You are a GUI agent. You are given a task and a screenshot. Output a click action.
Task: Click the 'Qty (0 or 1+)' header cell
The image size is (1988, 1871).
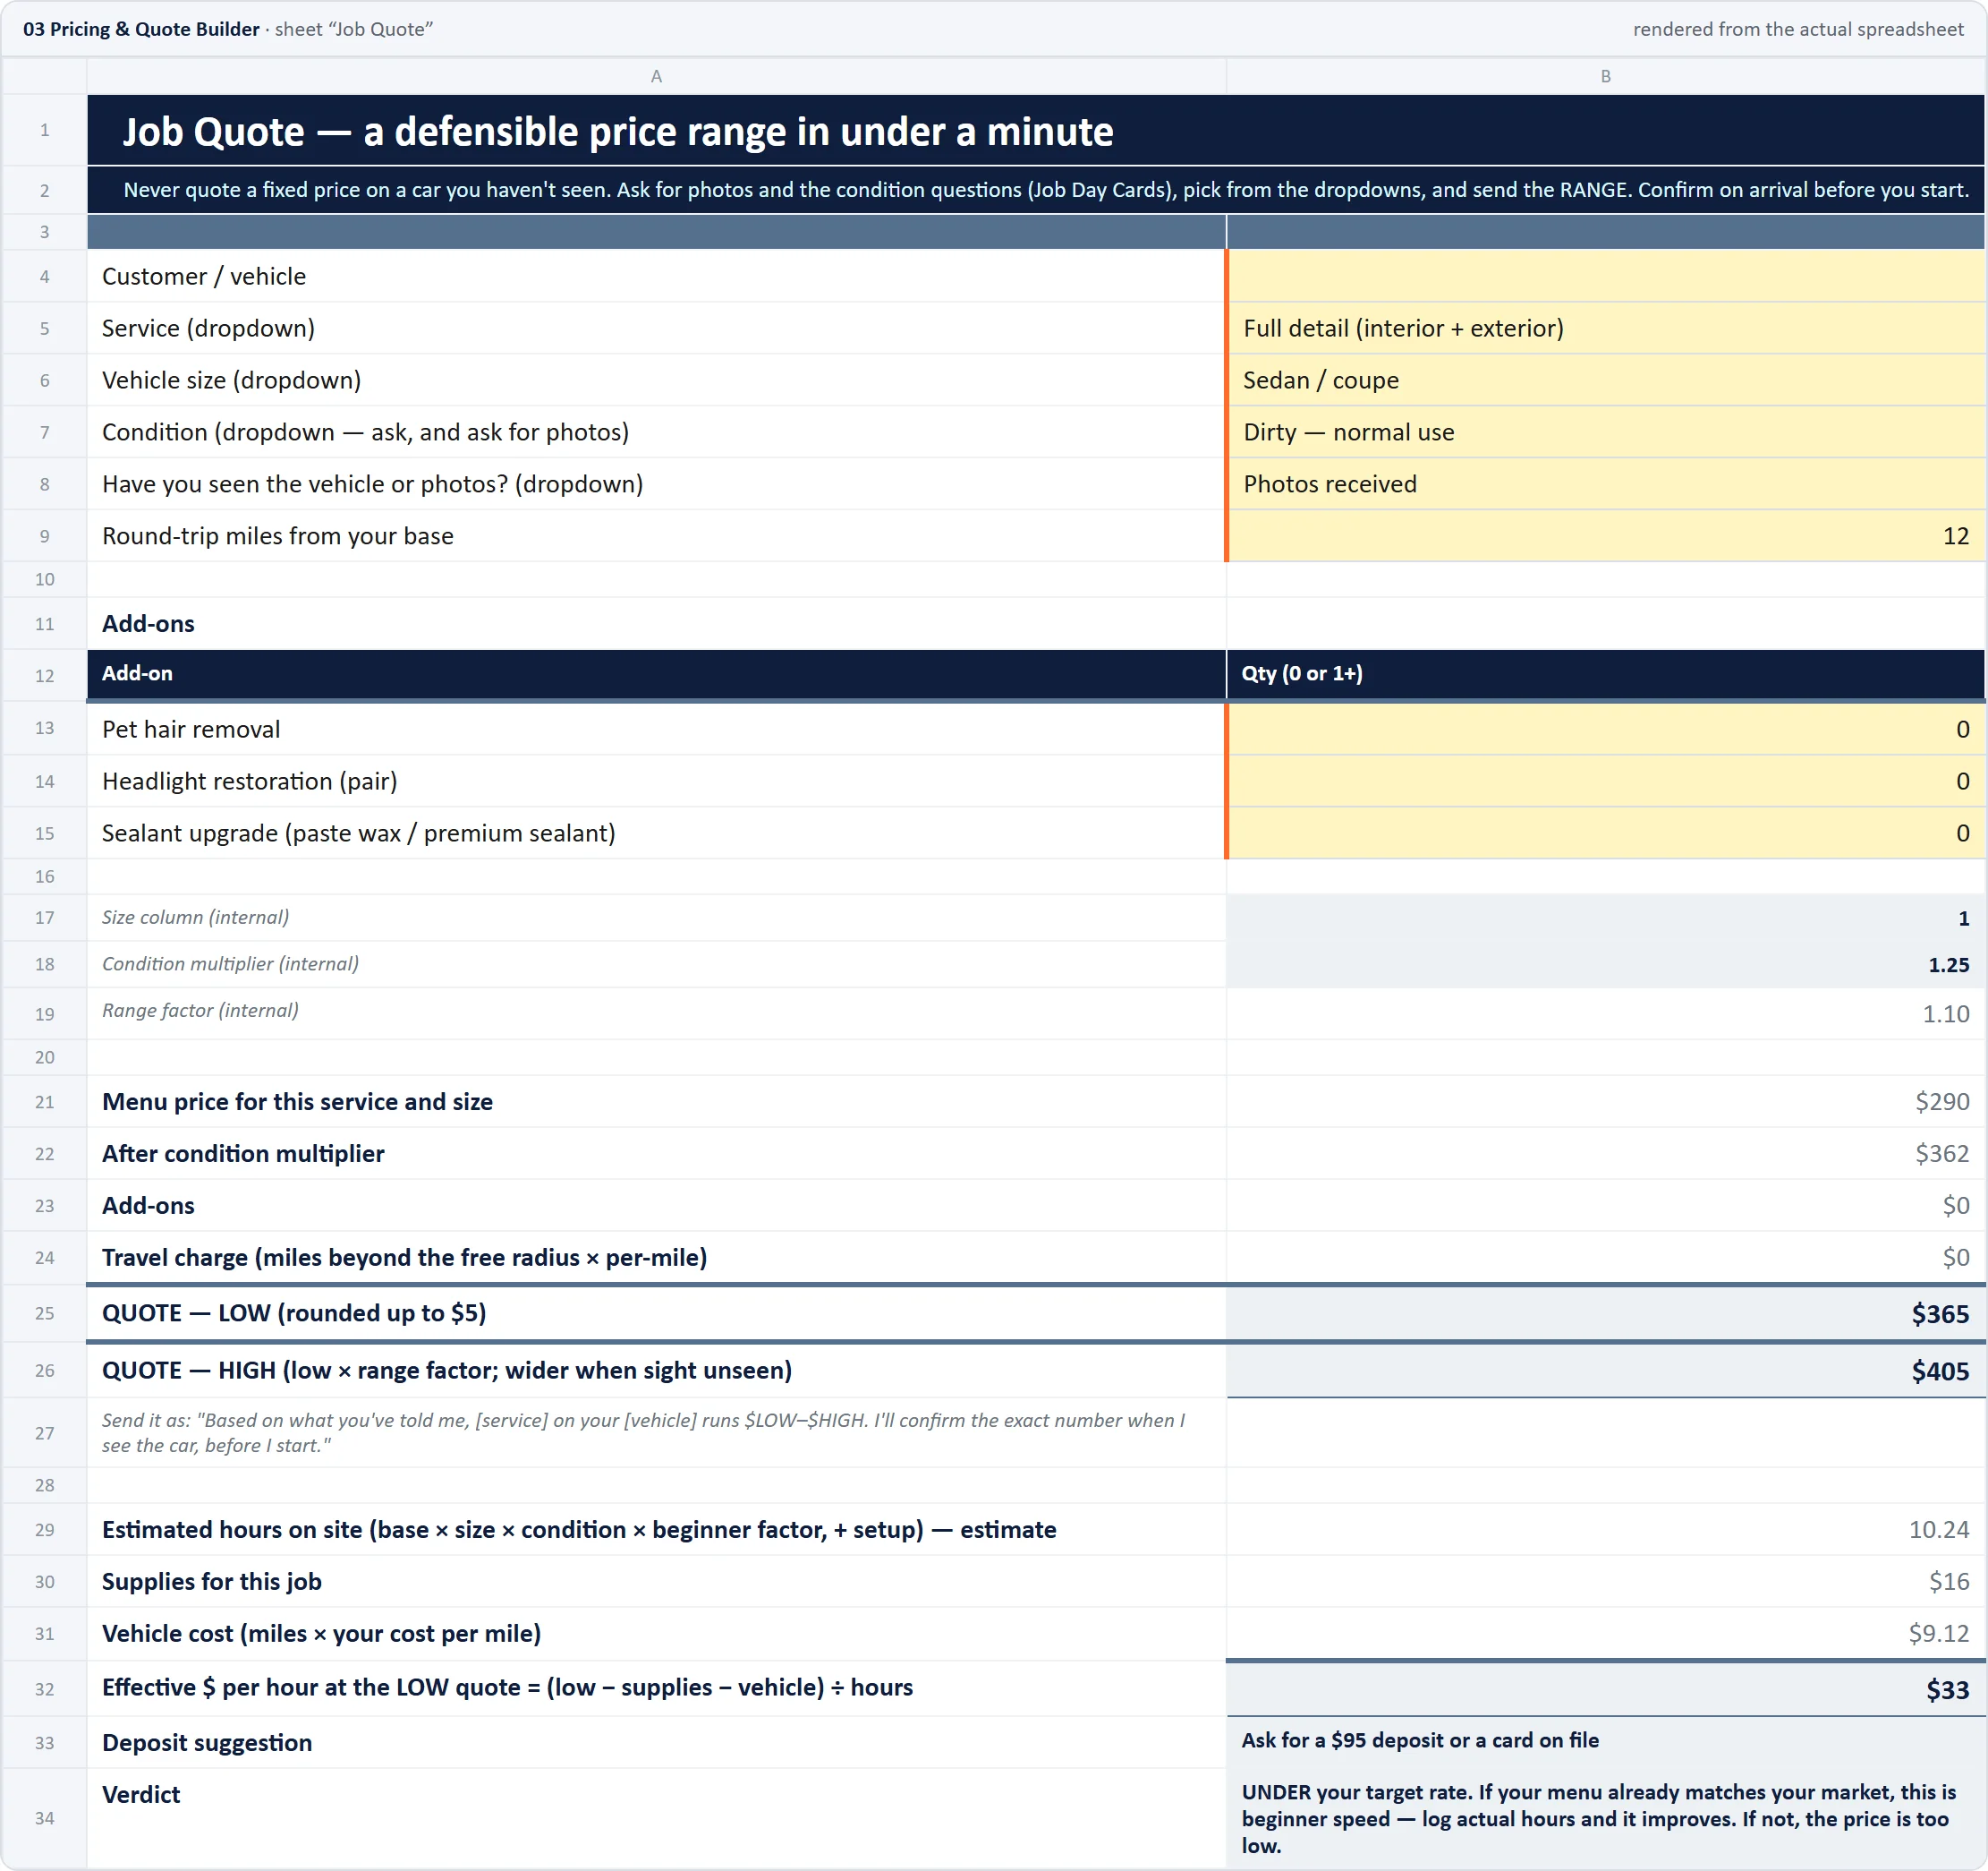point(1606,674)
